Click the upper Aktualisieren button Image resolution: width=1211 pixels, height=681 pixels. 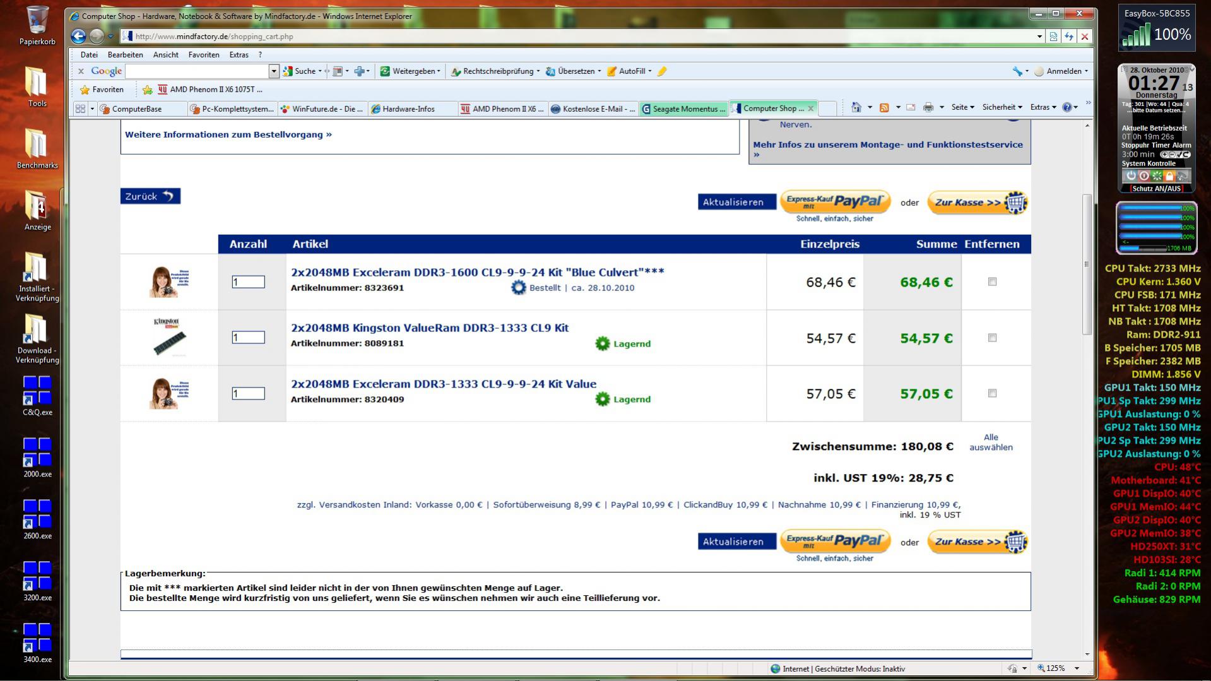[x=736, y=202]
